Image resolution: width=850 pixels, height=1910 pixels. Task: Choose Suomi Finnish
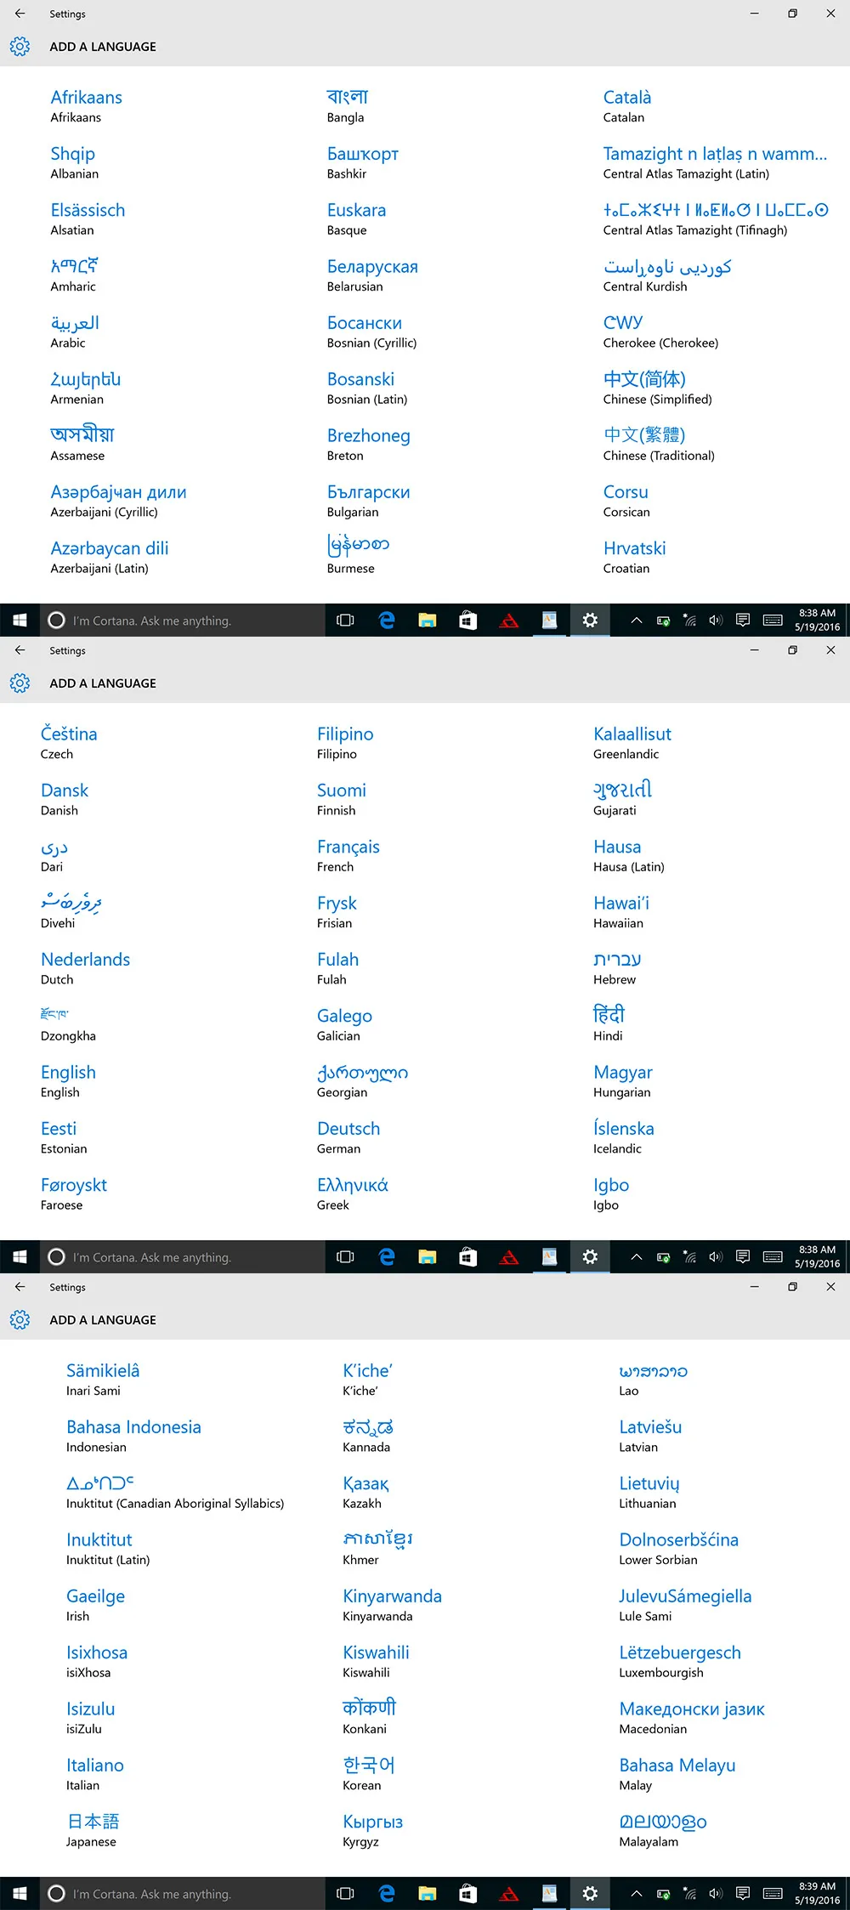[x=342, y=799]
